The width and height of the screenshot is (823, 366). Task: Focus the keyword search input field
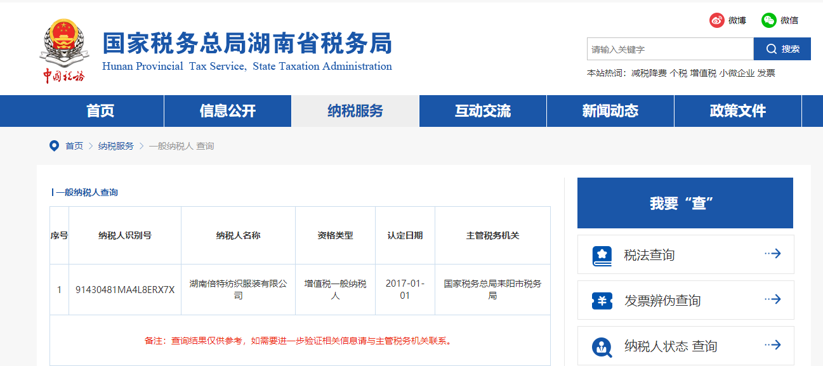(669, 49)
